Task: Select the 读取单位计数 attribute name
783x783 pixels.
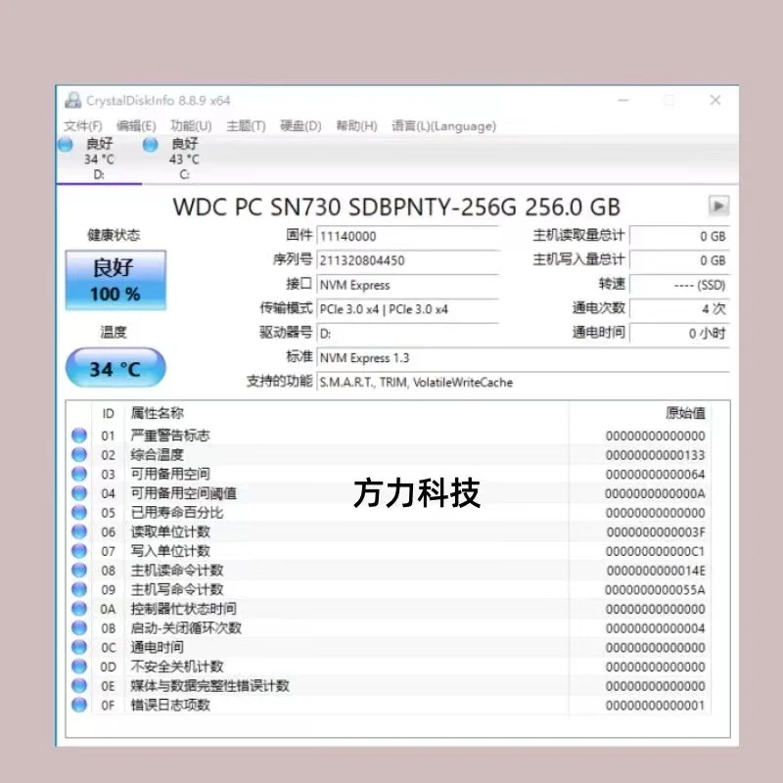Action: coord(169,531)
